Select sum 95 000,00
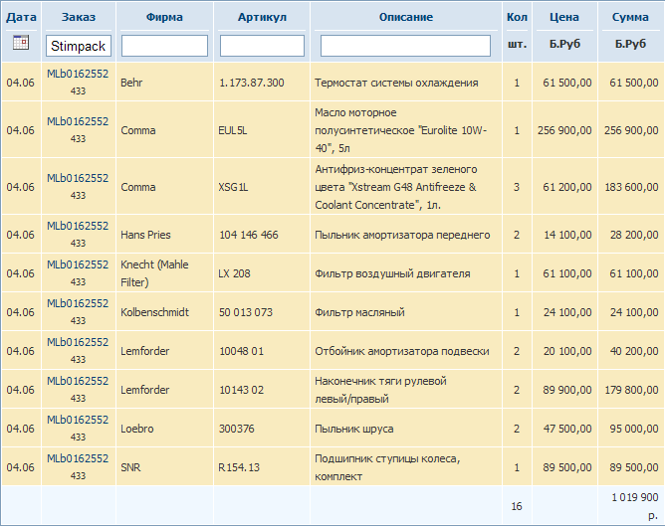The height and width of the screenshot is (526, 665). (634, 429)
